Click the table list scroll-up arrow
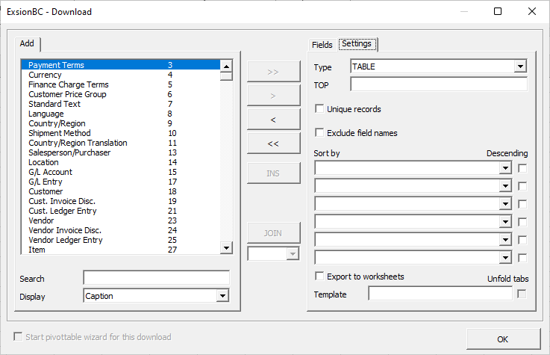The height and width of the screenshot is (355, 550). coord(226,66)
